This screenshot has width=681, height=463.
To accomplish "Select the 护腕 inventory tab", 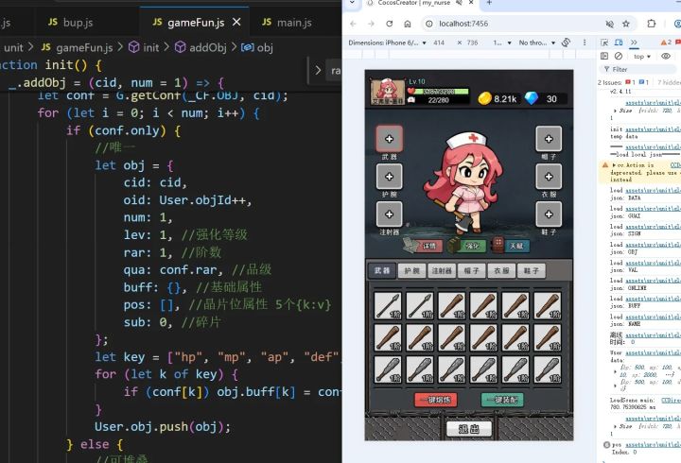I will (x=411, y=271).
